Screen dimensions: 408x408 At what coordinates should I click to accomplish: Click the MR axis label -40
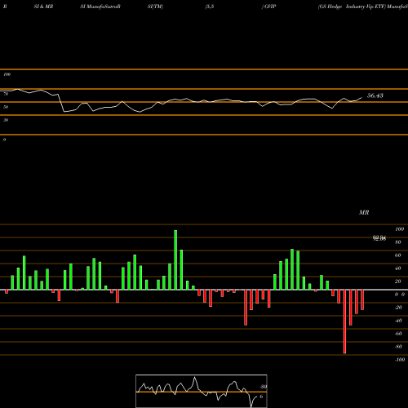pyautogui.click(x=398, y=321)
